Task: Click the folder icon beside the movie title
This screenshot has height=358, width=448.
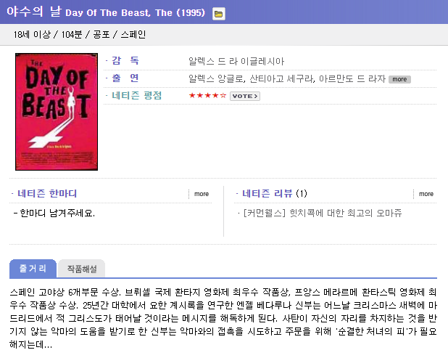Action: coord(218,14)
